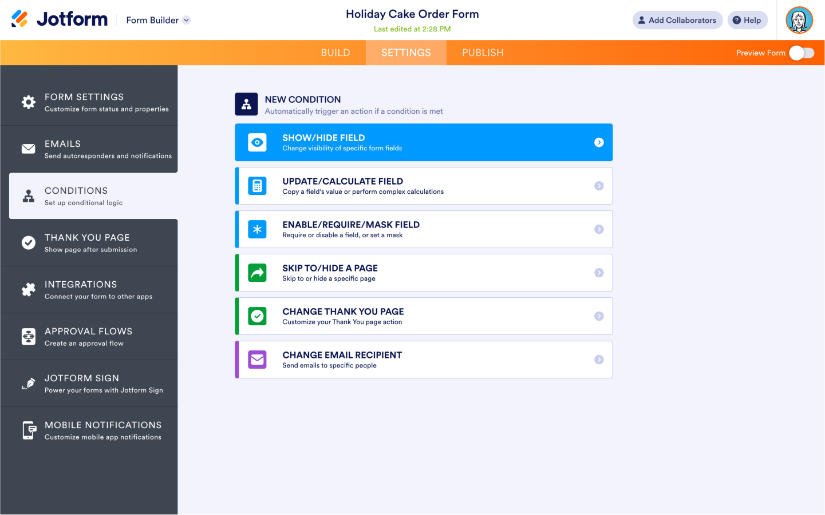The width and height of the screenshot is (825, 515).
Task: Expand the Change Email Recipient arrow
Action: (x=599, y=360)
